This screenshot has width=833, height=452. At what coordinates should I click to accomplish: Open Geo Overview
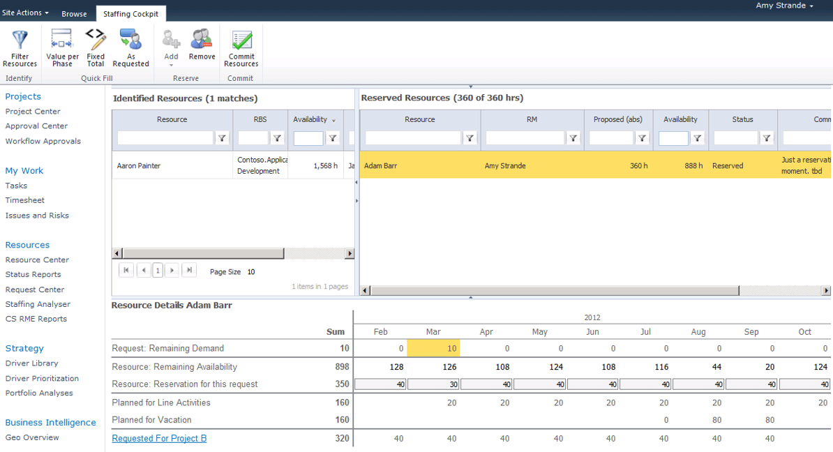pos(32,437)
